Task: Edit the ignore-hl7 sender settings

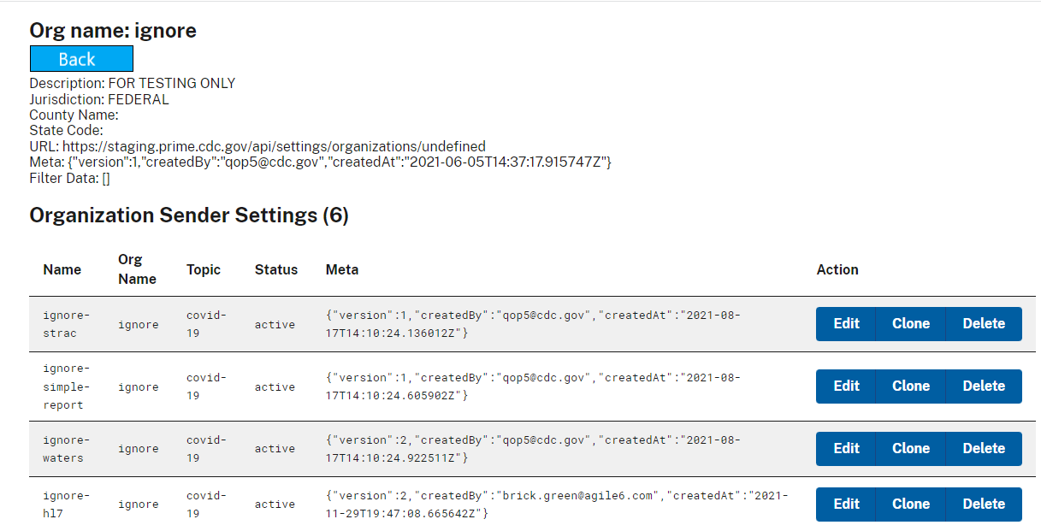Action: (x=845, y=504)
